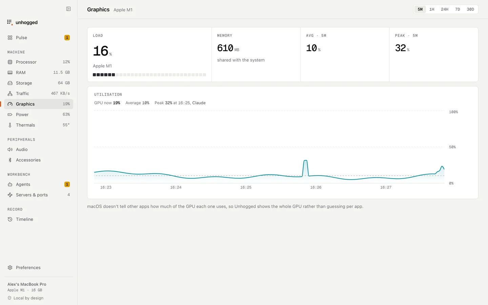
Task: Open the Power section
Action: pos(39,115)
